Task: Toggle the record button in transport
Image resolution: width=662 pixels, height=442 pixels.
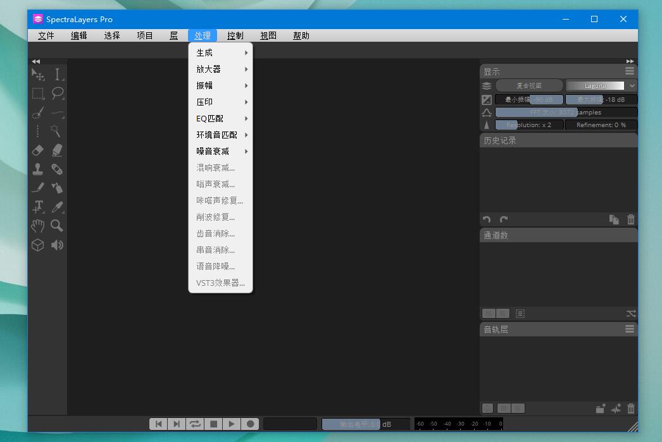Action: coord(250,424)
